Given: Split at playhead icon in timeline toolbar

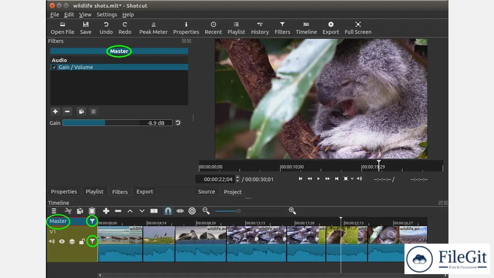Looking at the screenshot, I should (154, 211).
